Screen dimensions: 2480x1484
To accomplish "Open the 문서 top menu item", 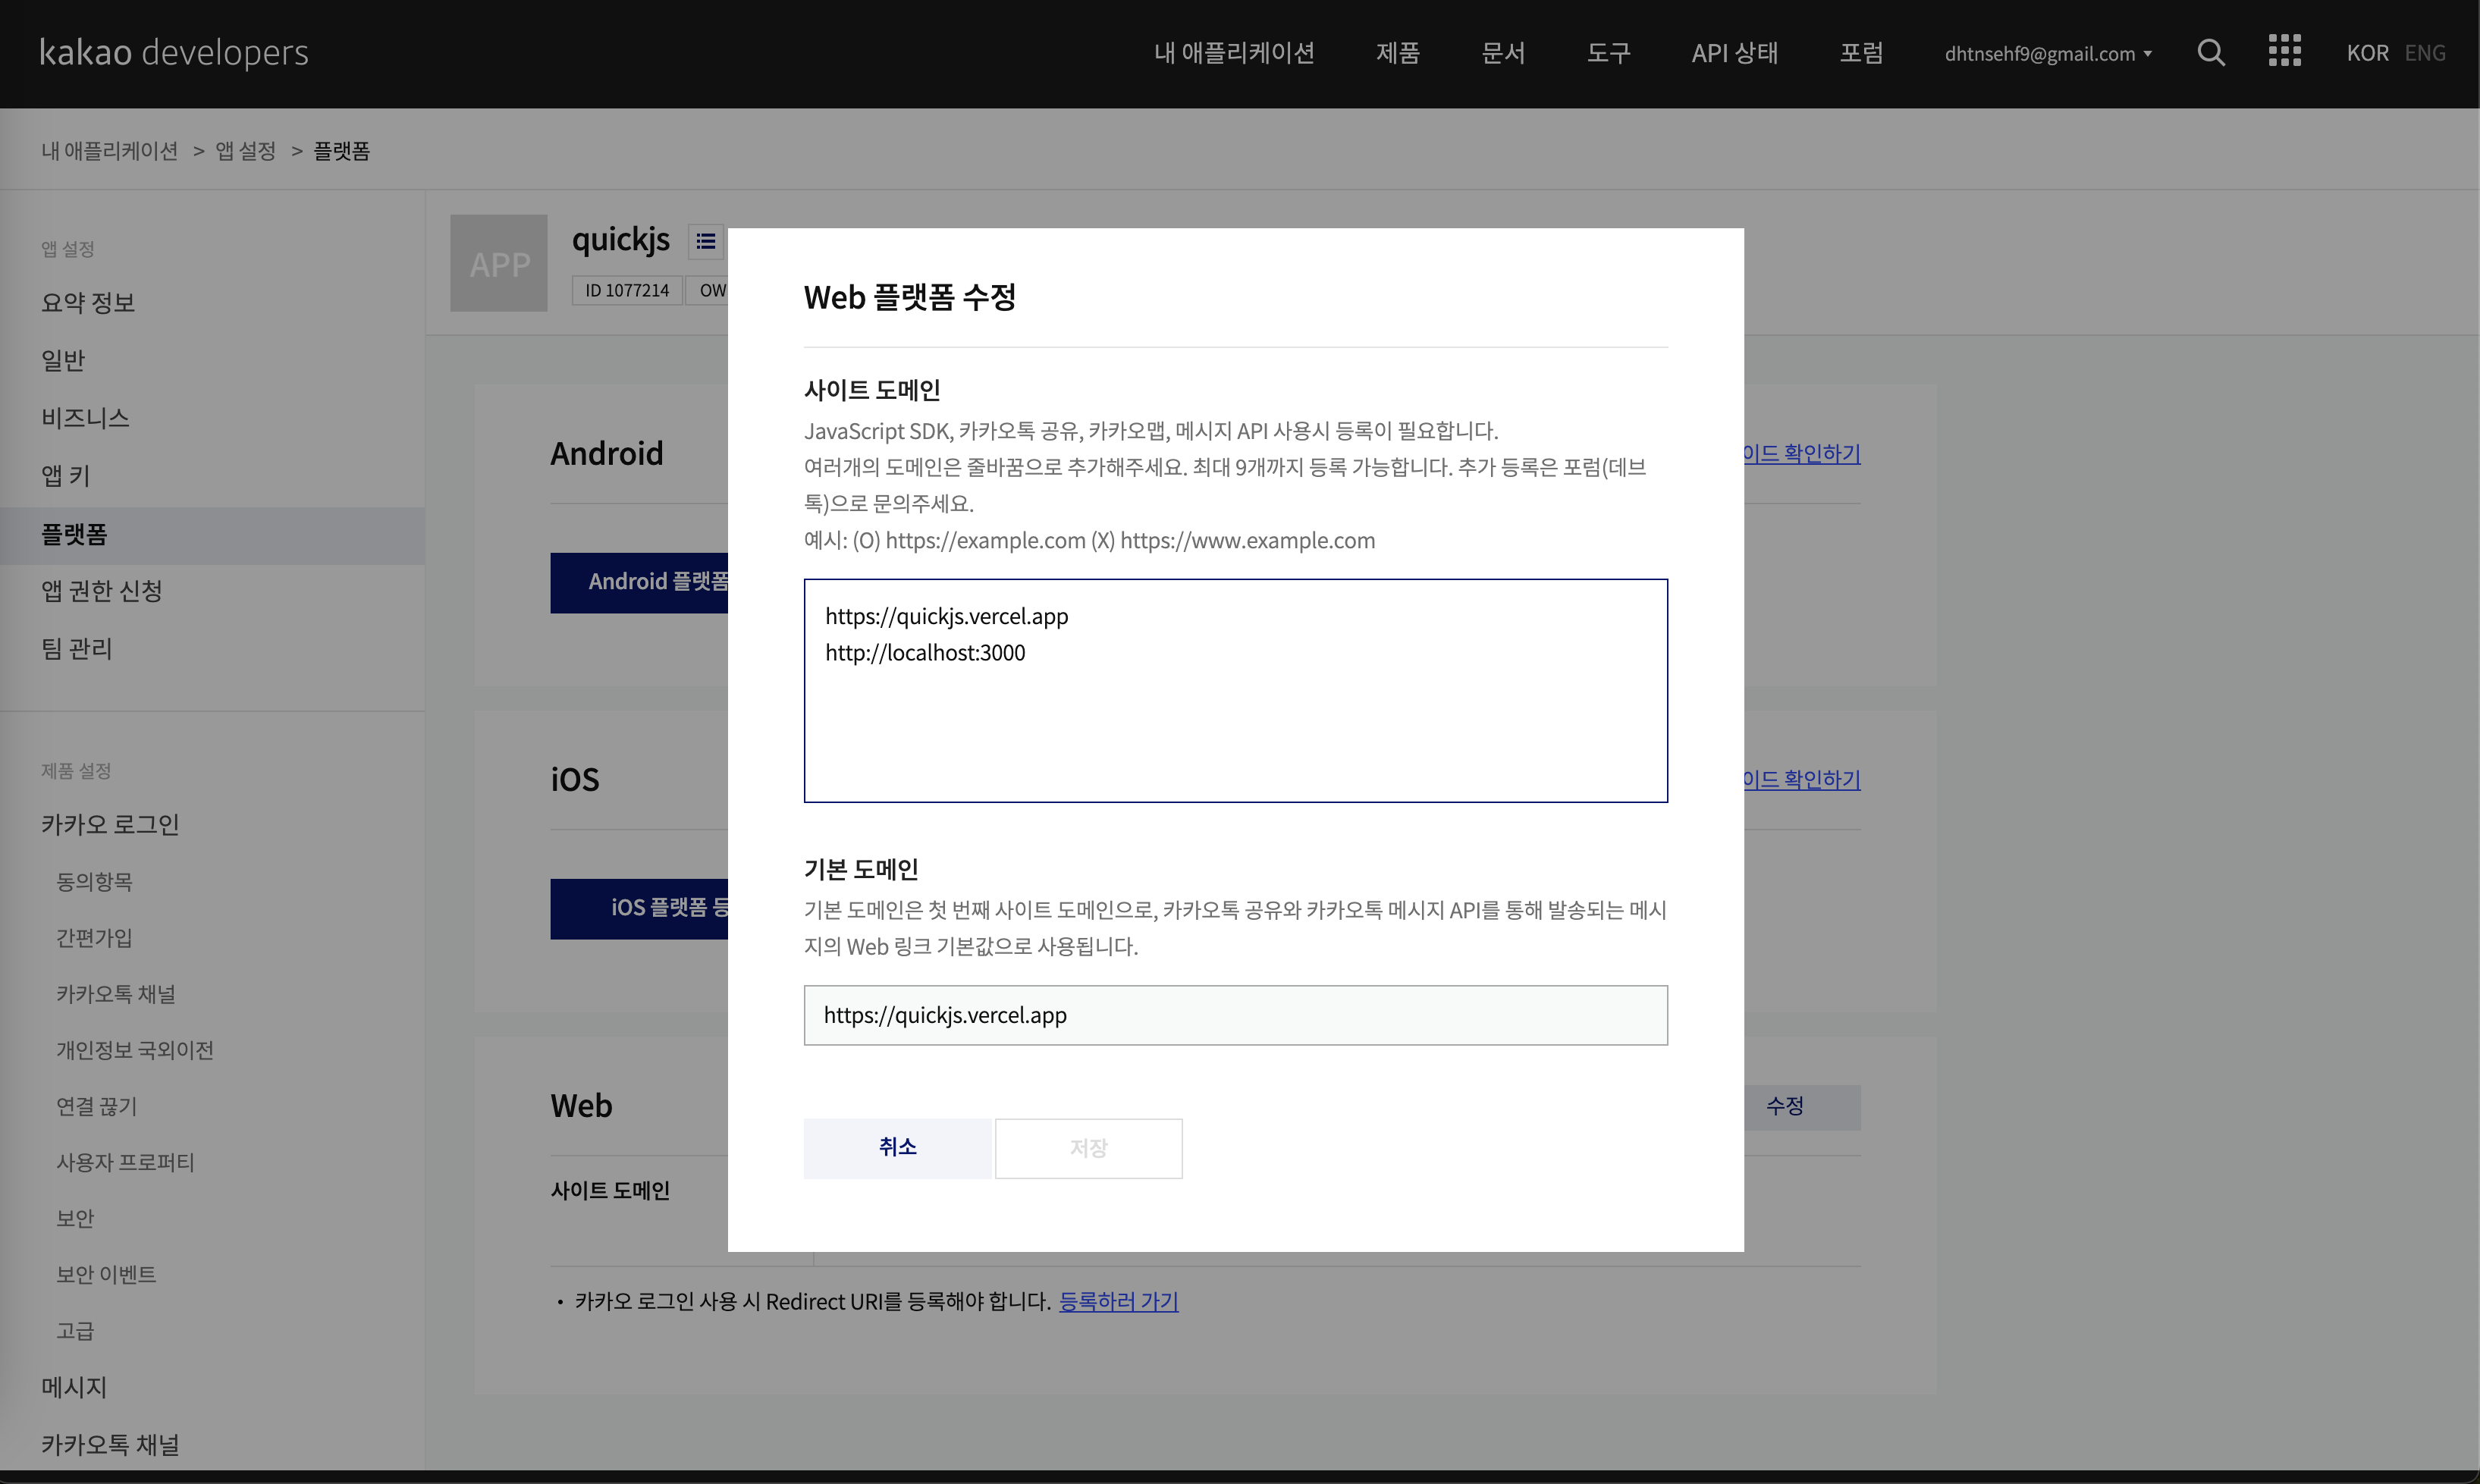I will pyautogui.click(x=1502, y=53).
